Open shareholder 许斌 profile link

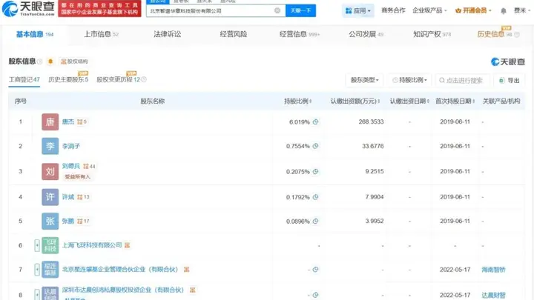click(x=68, y=197)
